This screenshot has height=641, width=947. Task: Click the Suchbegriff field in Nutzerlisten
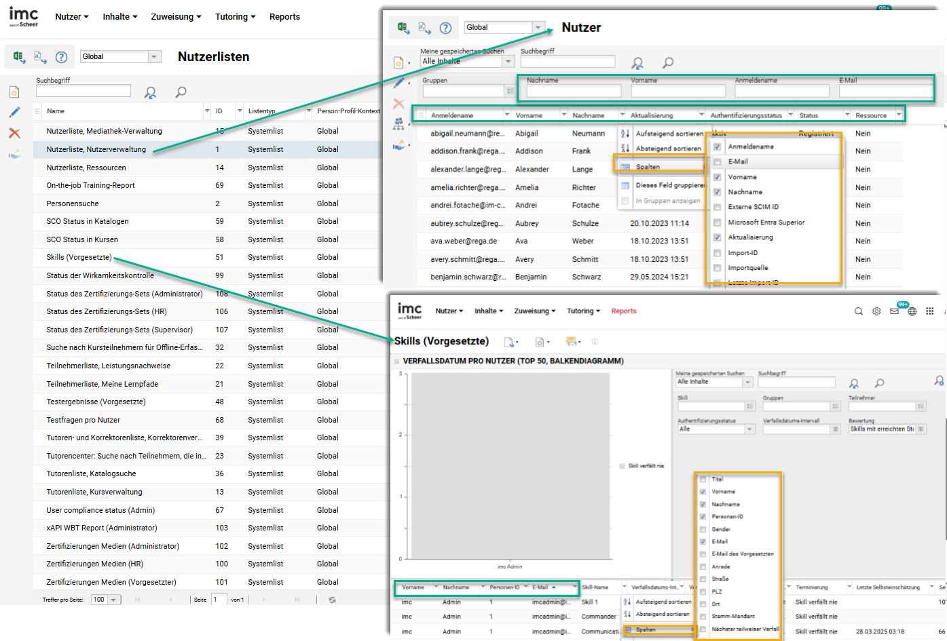[83, 91]
